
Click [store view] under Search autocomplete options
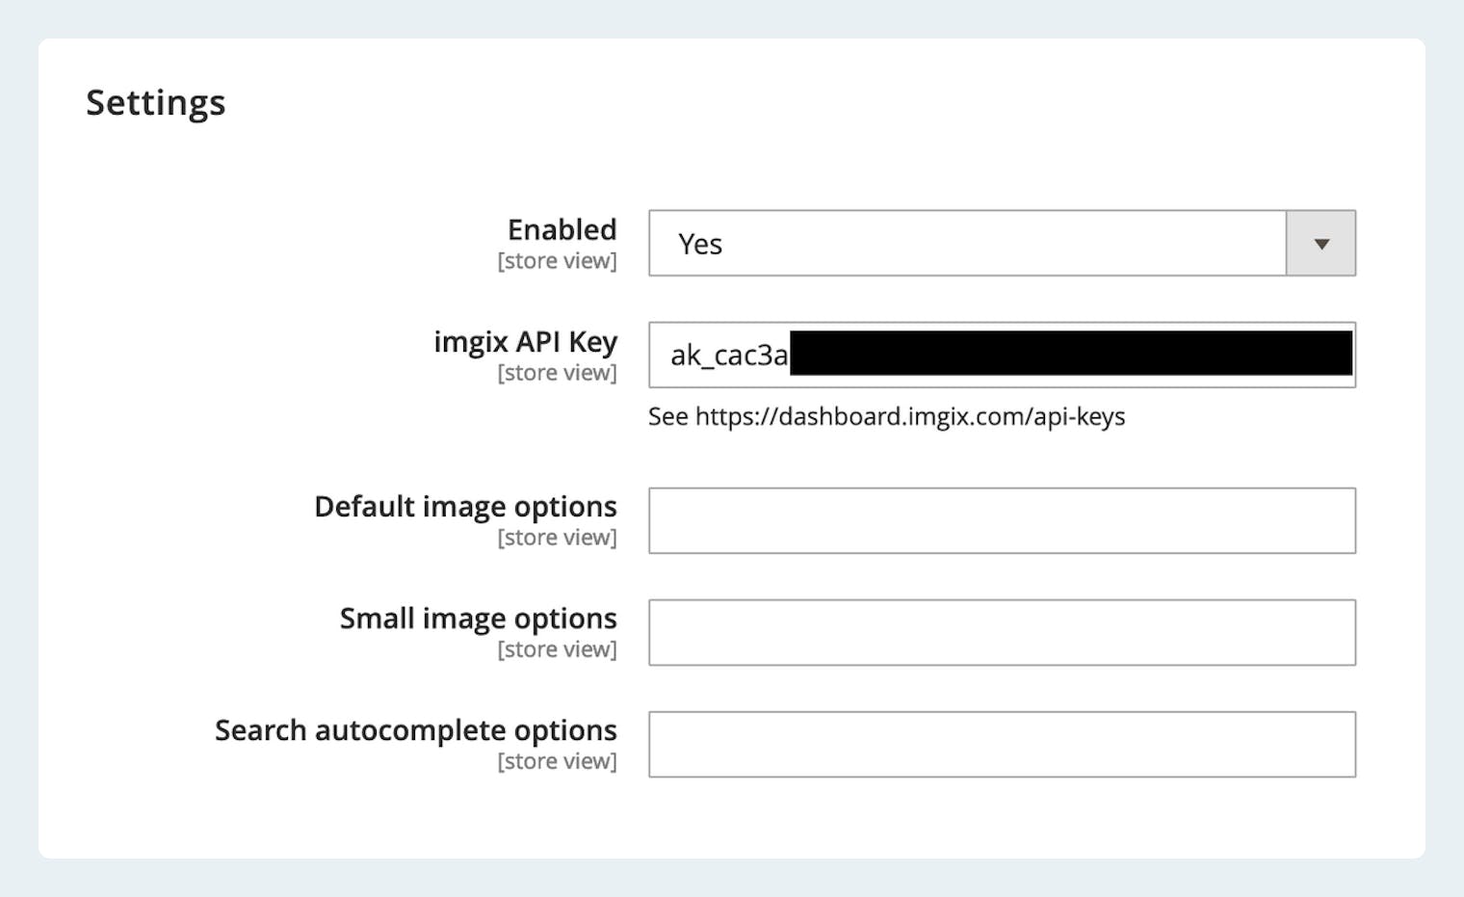(x=557, y=761)
